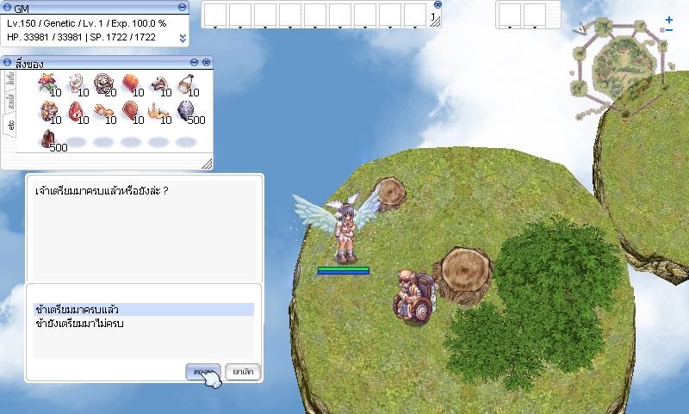Switch to the etc inventory tab
The width and height of the screenshot is (689, 414).
point(10,125)
